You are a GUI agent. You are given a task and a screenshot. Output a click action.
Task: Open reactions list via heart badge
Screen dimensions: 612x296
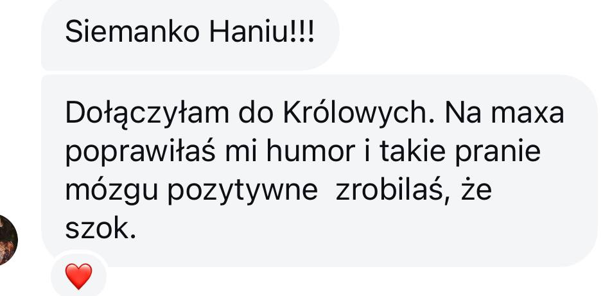point(78,276)
